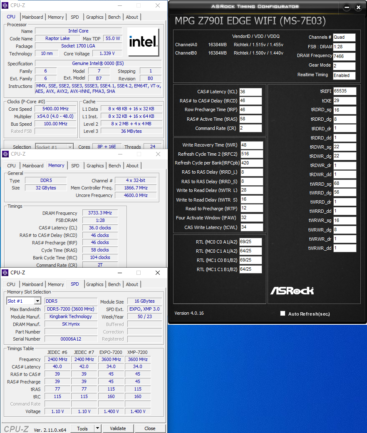
Task: Select SPD tab in middle CPU-Z window
Action: coord(75,166)
